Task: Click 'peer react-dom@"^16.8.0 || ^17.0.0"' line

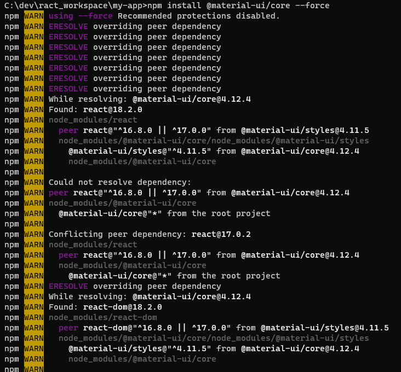Action: (224, 328)
